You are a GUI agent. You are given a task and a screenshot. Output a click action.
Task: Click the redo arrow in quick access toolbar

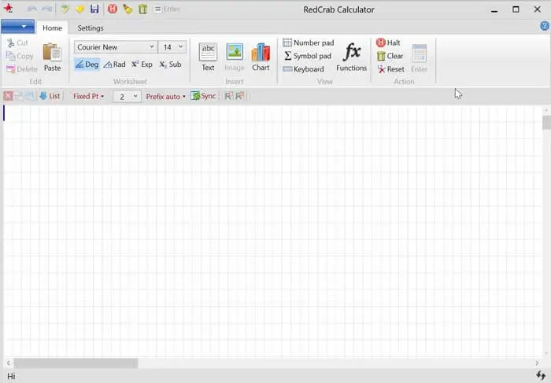[x=46, y=9]
